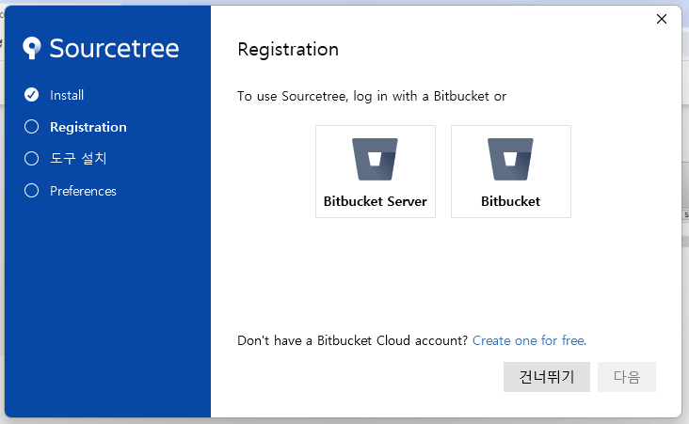Choose the Bitbucket cloud bucket icon
The width and height of the screenshot is (689, 424).
click(x=510, y=159)
